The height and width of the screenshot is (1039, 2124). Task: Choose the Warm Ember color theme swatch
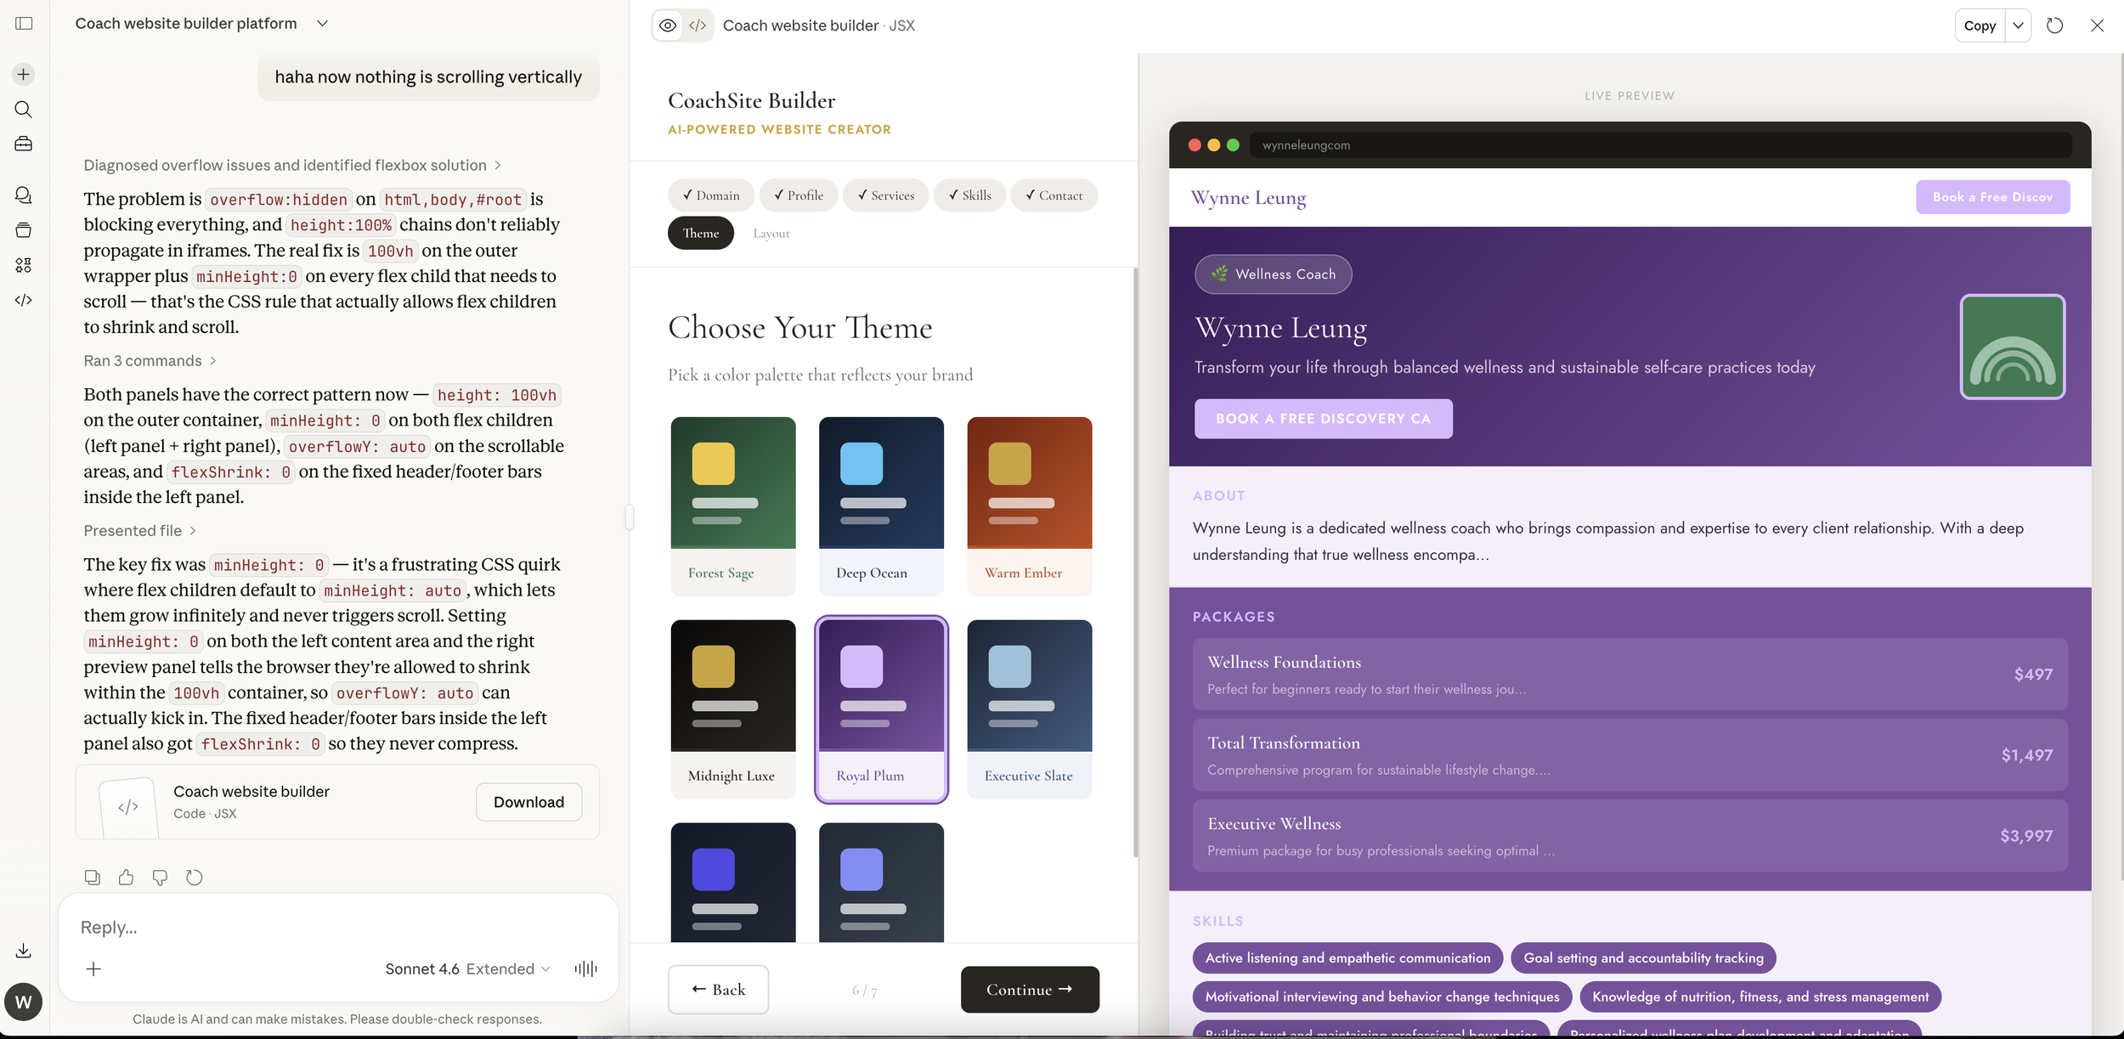(x=1029, y=505)
